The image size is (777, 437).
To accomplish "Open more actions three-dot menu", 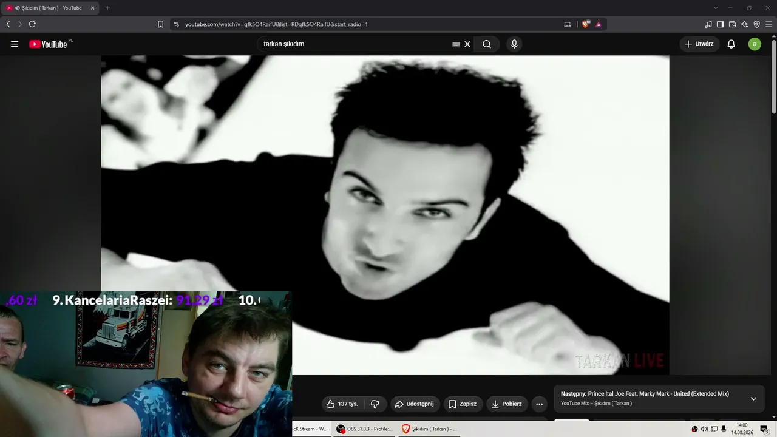I will 539,404.
